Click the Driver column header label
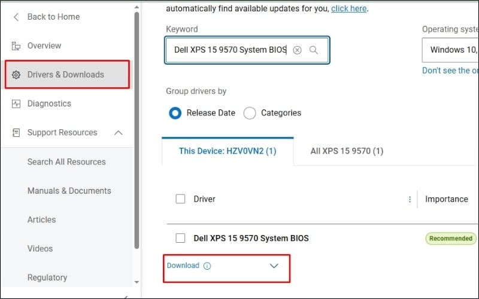Viewport: 479px width, 299px height. 204,199
